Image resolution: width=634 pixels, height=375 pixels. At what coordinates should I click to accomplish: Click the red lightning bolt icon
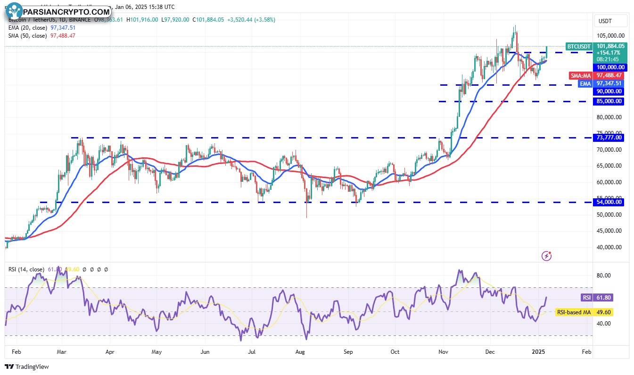coord(547,256)
